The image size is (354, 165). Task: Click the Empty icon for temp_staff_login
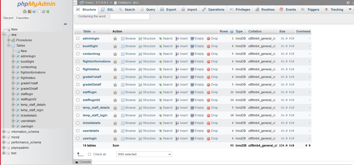point(192,115)
